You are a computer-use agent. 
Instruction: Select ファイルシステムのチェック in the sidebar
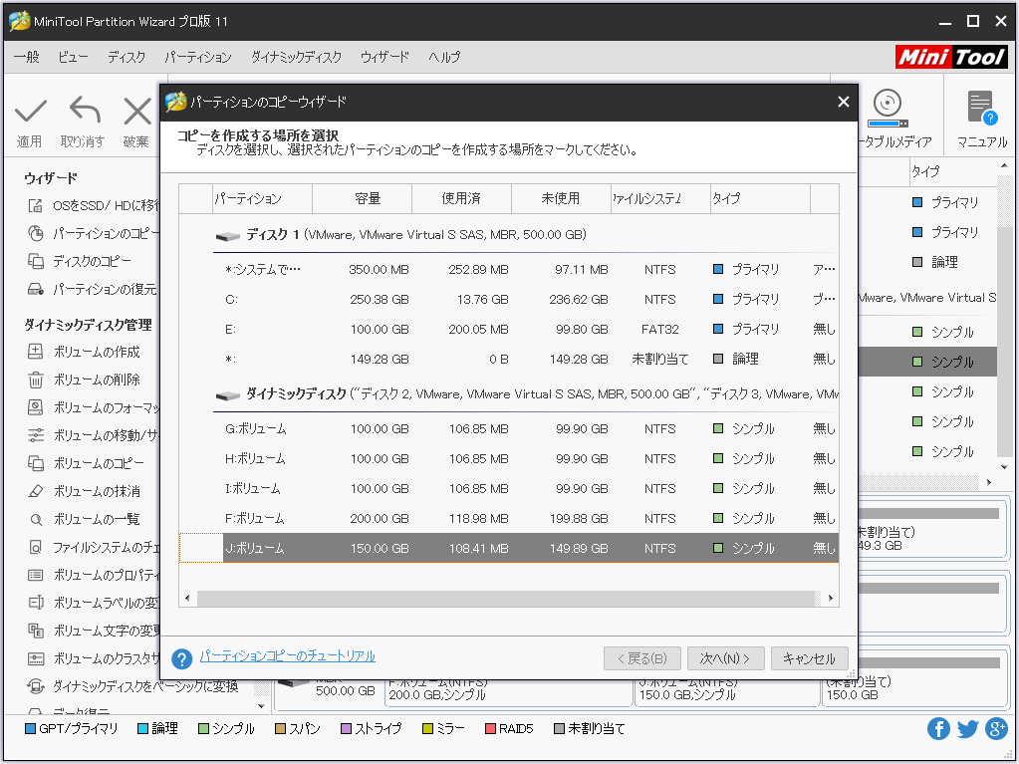95,548
